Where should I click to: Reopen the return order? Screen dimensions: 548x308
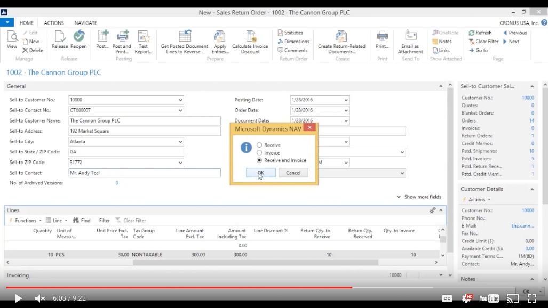tap(78, 39)
